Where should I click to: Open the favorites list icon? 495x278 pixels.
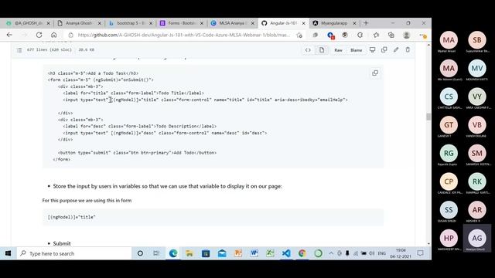(376, 35)
